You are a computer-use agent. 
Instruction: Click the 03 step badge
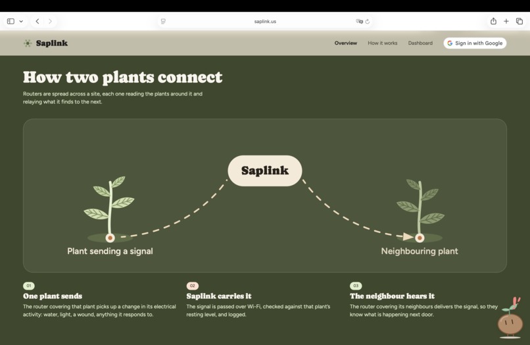tap(356, 286)
